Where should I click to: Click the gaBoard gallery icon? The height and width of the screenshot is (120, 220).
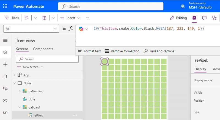click(24, 107)
